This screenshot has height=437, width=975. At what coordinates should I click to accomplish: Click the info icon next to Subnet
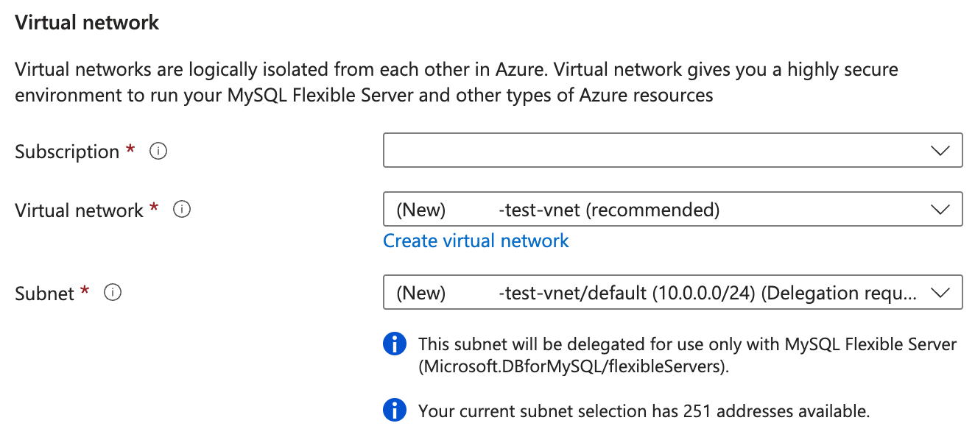113,293
